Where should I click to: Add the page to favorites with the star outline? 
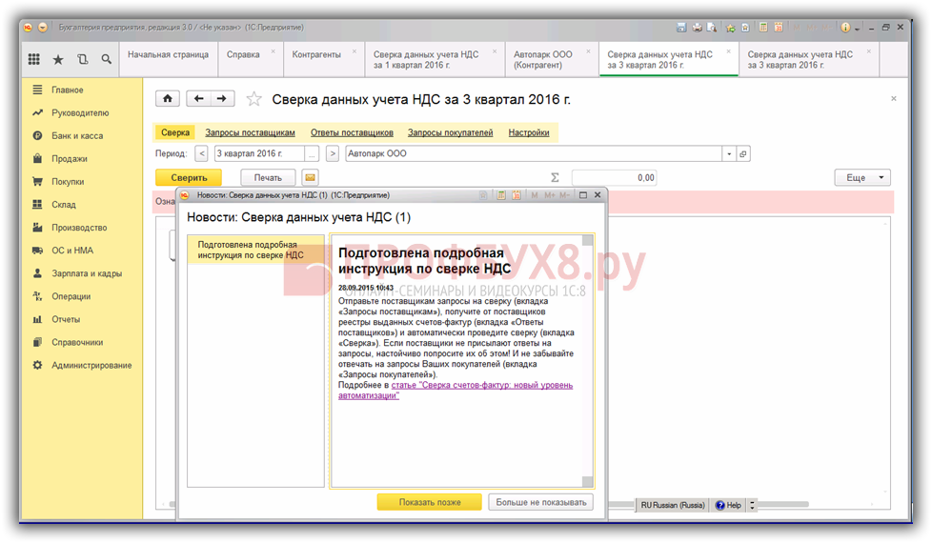[x=254, y=99]
